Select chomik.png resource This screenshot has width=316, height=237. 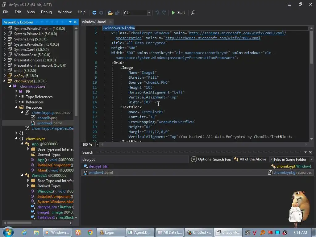[x=47, y=118]
